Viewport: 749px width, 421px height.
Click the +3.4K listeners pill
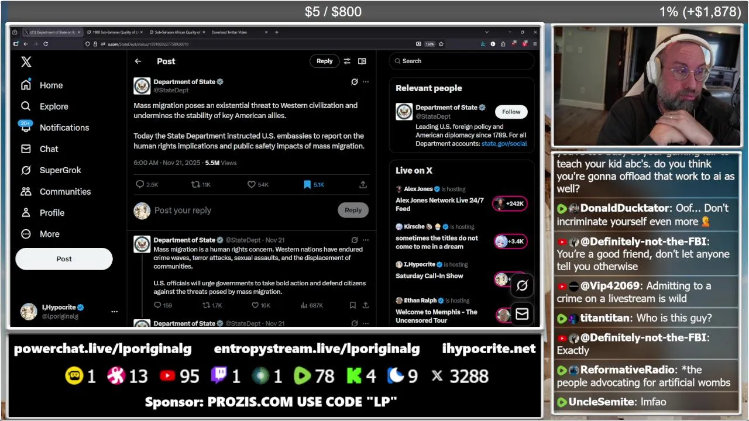(x=510, y=241)
